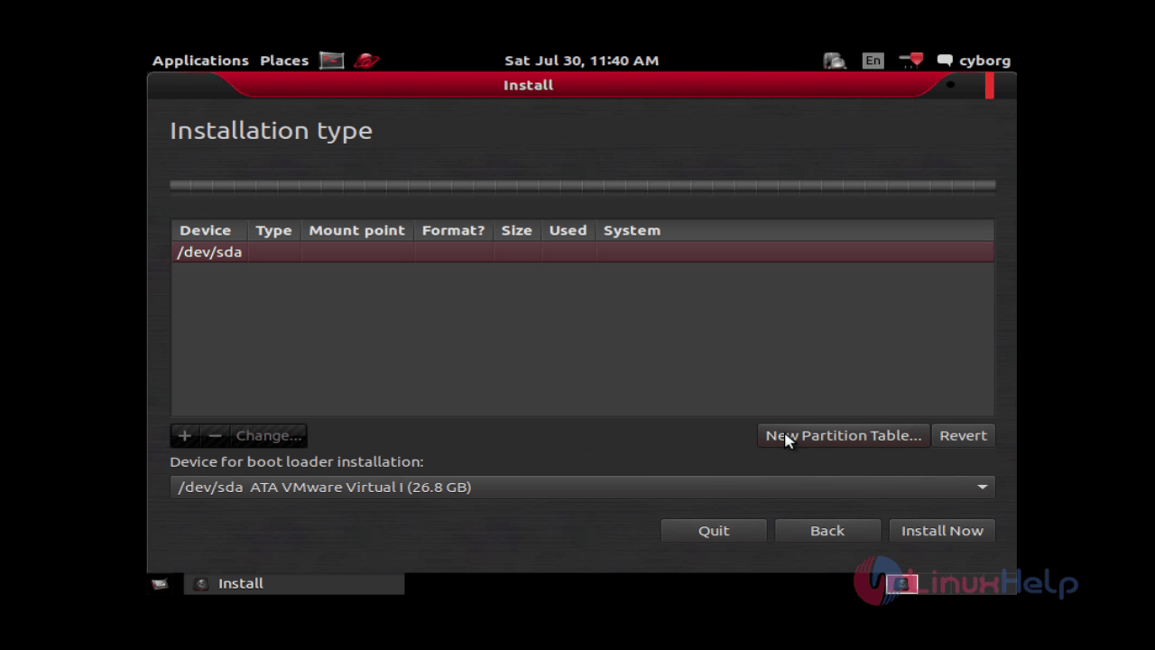This screenshot has height=650, width=1155.
Task: Open the clock showing Sat Jul 30
Action: (581, 60)
